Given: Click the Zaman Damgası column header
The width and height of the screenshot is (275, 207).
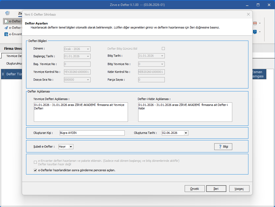Looking at the screenshot, I should click(259, 74).
